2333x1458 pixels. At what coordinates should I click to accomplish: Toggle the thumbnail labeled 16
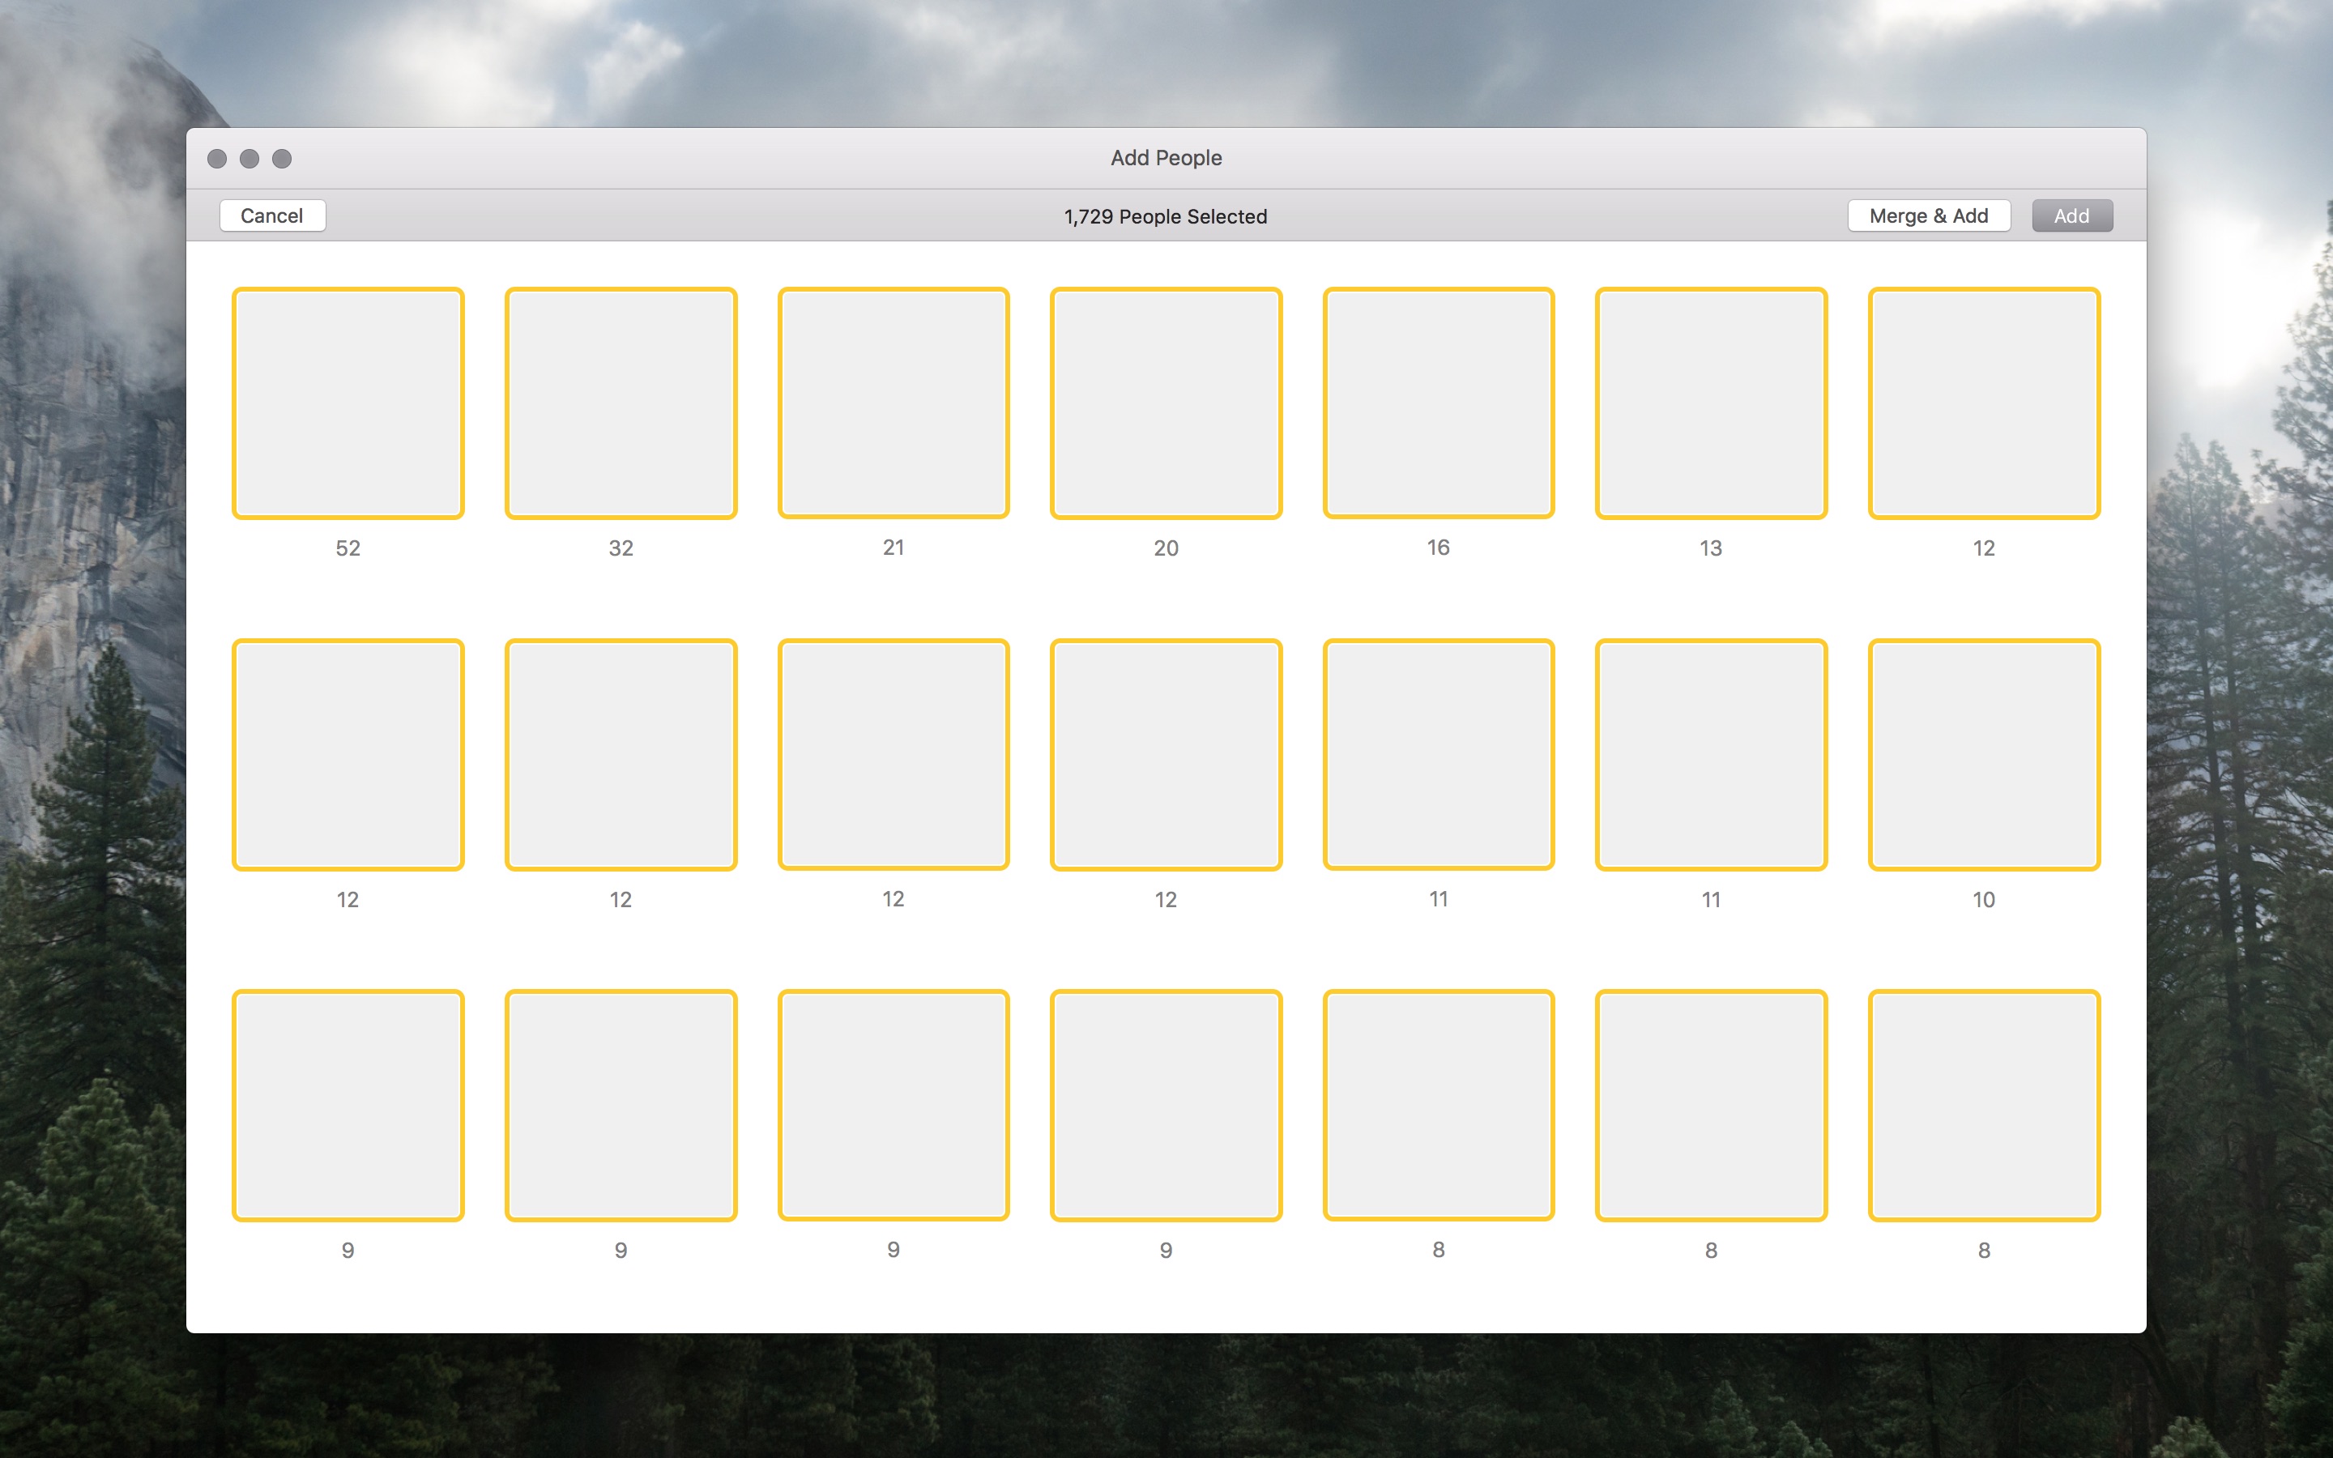click(x=1439, y=403)
